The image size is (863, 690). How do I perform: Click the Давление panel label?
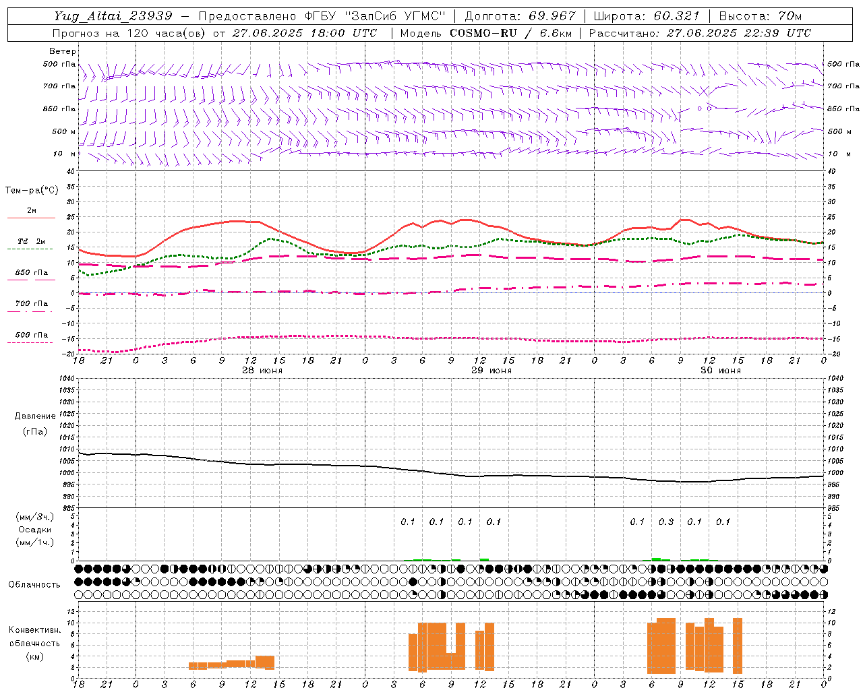click(35, 416)
